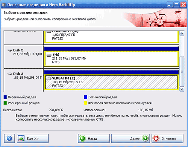This screenshot has width=188, height=147.
Task: Click the Файловая система возможно используется! label
Action: pyautogui.click(x=120, y=103)
